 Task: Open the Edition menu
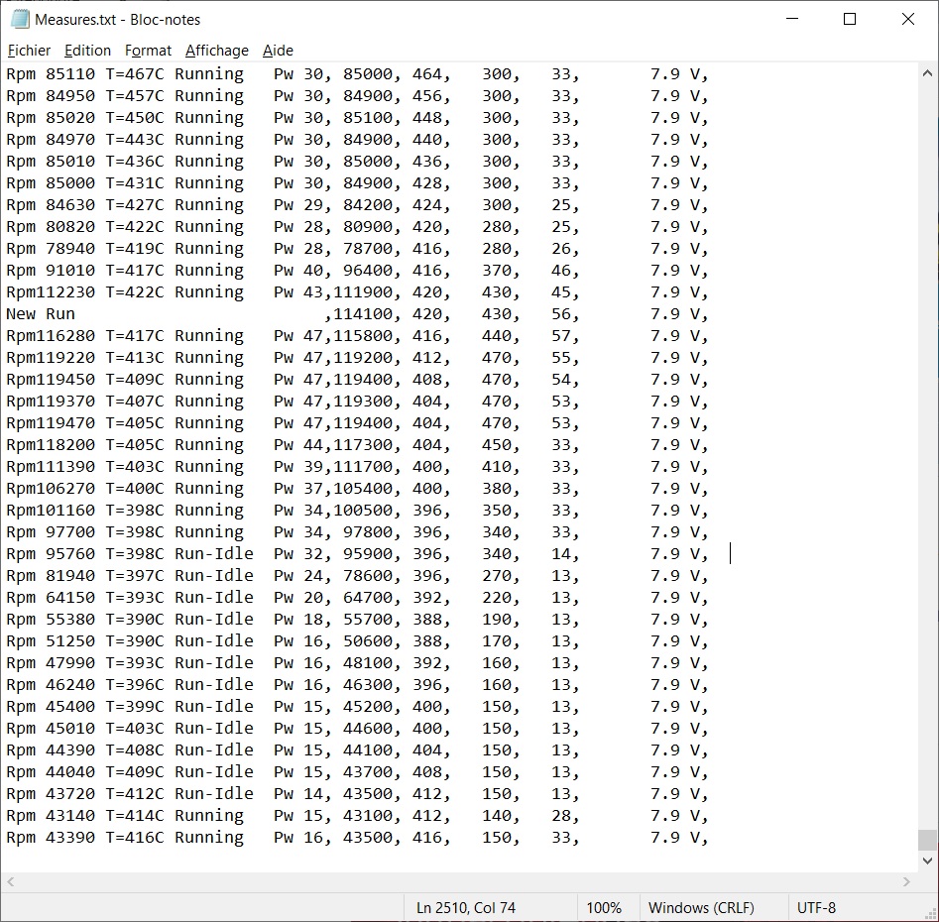(x=87, y=51)
